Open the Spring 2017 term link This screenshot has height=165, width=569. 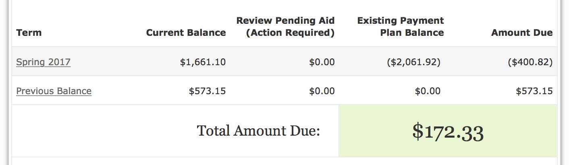tap(43, 62)
